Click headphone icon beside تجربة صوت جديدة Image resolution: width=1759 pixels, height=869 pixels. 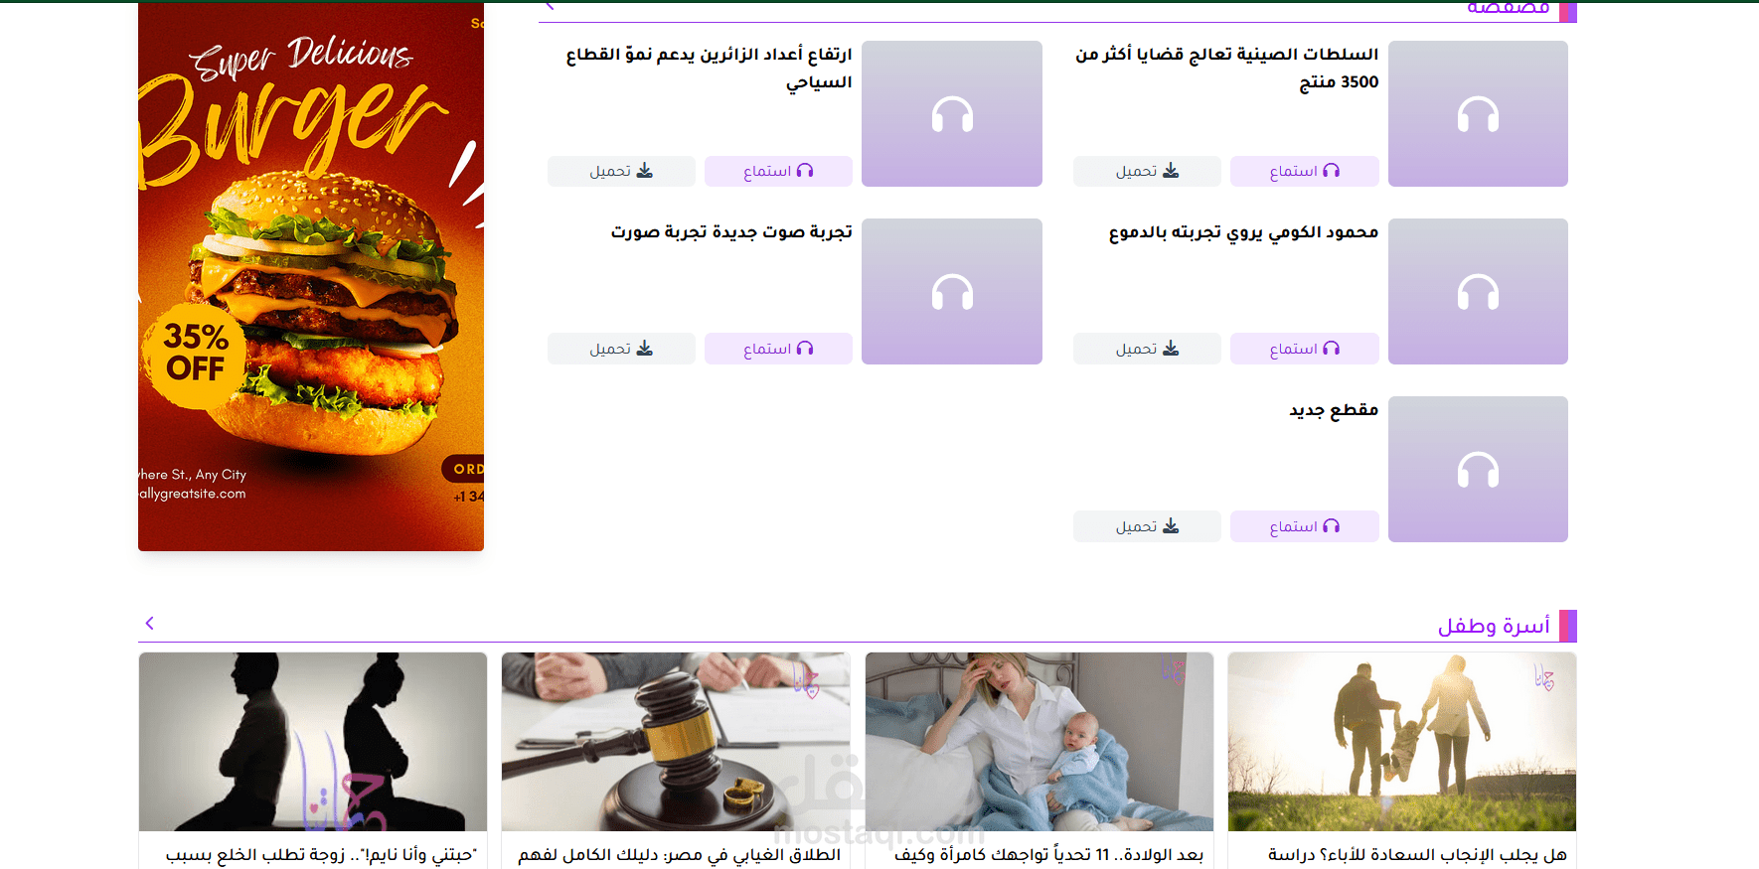coord(952,291)
